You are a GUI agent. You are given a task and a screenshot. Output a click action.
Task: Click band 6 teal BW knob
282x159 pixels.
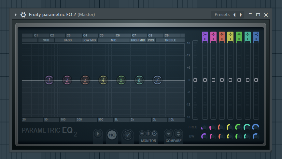pyautogui.click(x=247, y=136)
